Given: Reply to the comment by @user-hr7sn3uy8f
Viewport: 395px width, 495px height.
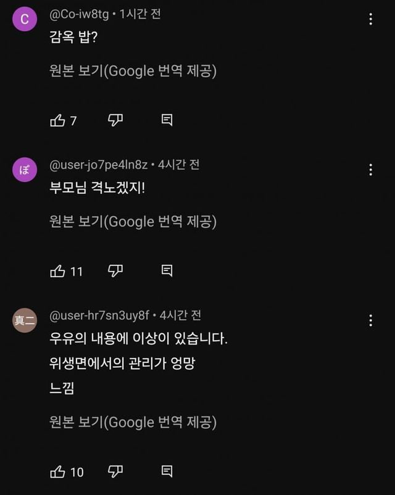Looking at the screenshot, I should (167, 472).
